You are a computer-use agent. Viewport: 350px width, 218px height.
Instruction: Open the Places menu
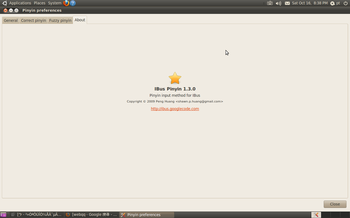[x=40, y=3]
